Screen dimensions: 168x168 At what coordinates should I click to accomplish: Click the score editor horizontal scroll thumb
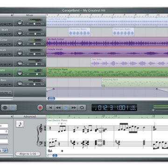pyautogui.click(x=55, y=155)
